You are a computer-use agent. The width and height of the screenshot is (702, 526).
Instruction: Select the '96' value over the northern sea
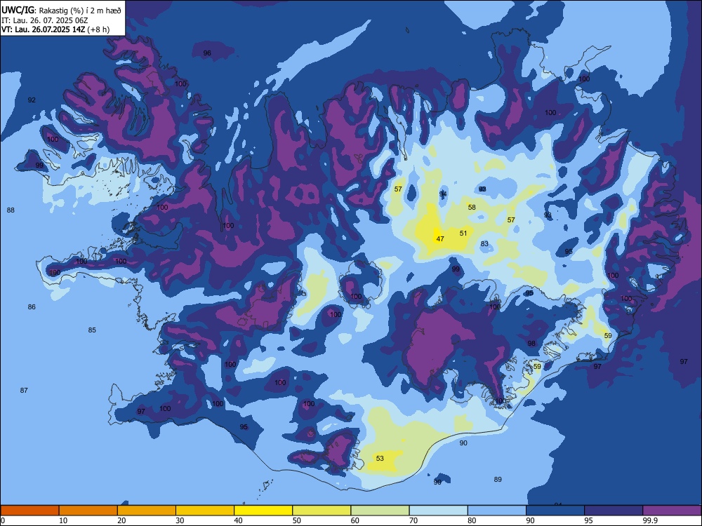(207, 53)
